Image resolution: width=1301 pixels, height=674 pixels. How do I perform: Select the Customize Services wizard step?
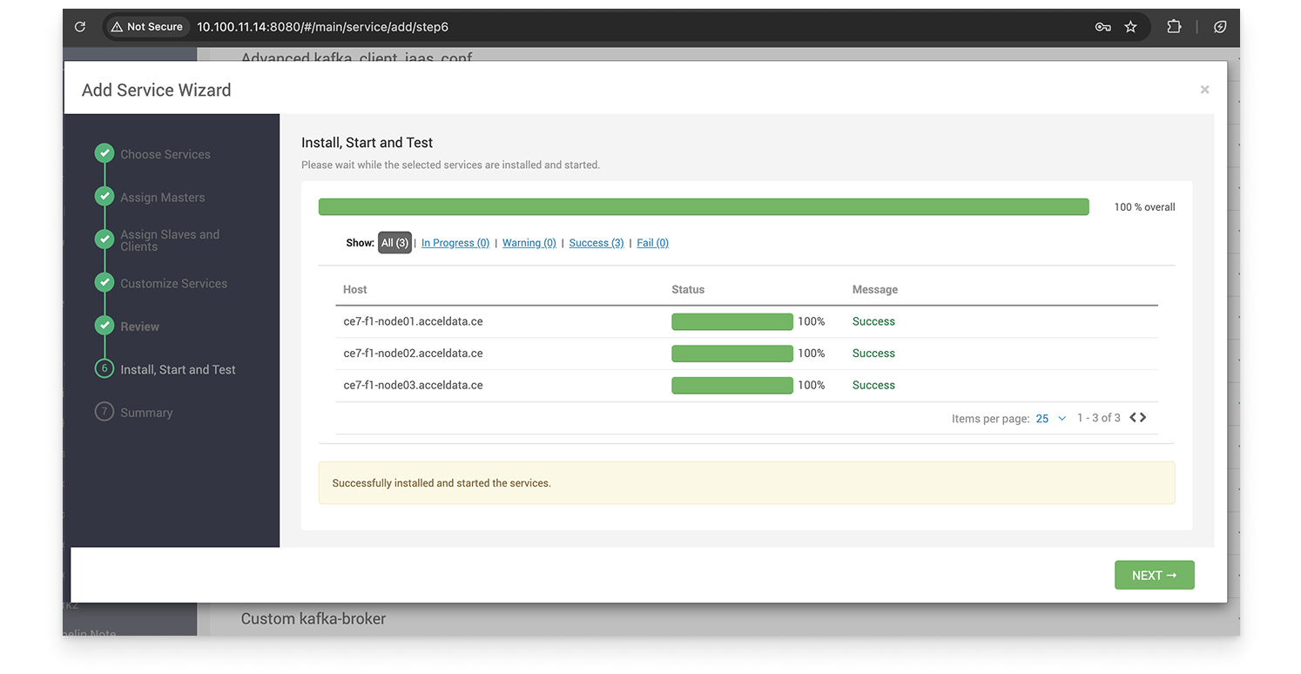173,284
